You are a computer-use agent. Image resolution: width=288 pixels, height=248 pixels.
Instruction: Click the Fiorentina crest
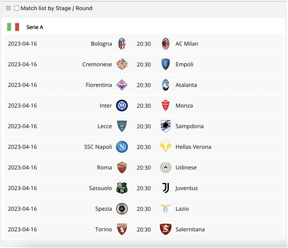click(x=122, y=85)
